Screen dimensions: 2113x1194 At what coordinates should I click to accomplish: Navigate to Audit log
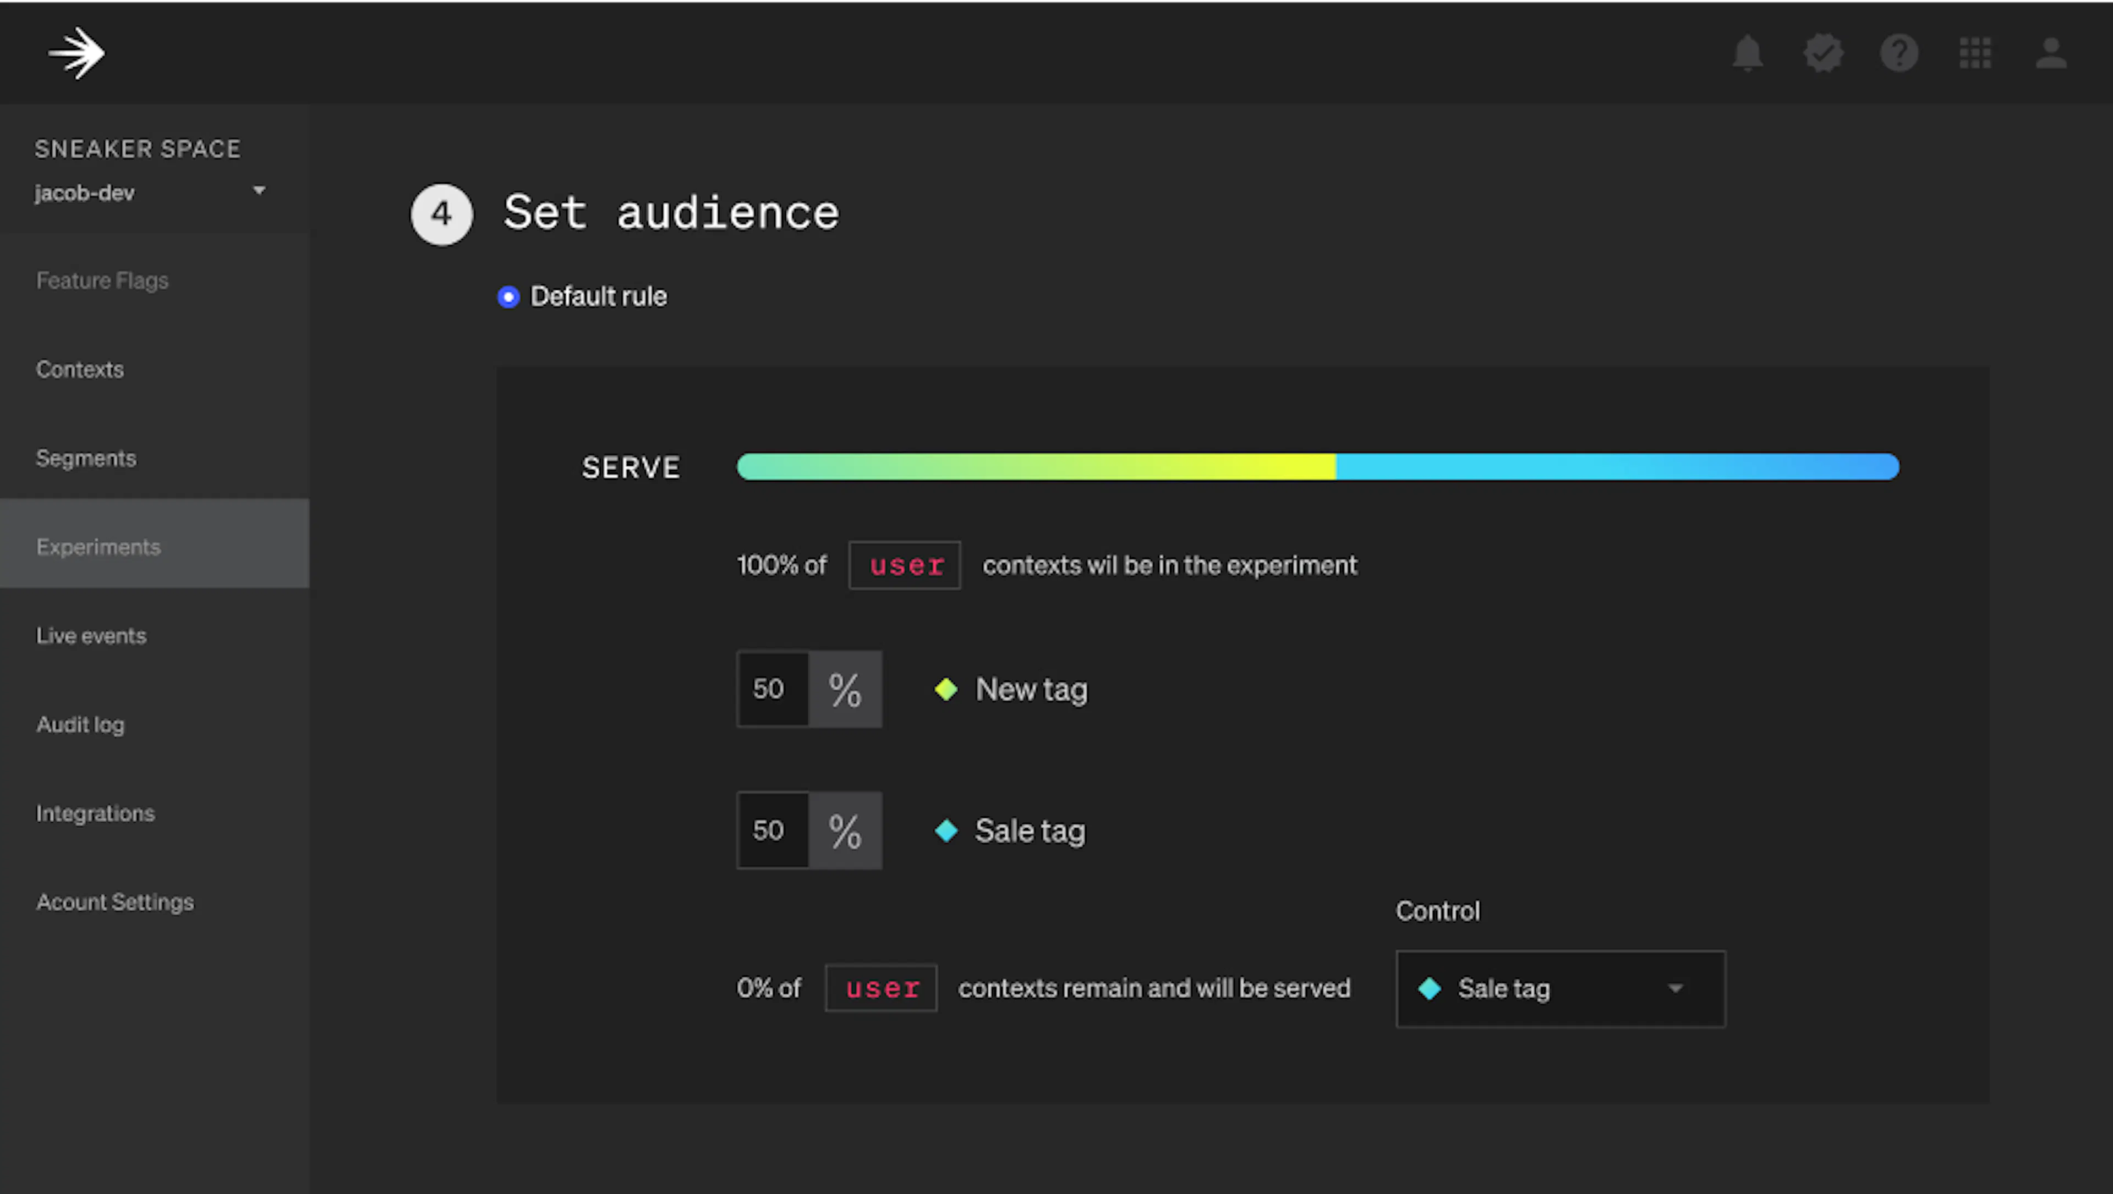[x=80, y=724]
